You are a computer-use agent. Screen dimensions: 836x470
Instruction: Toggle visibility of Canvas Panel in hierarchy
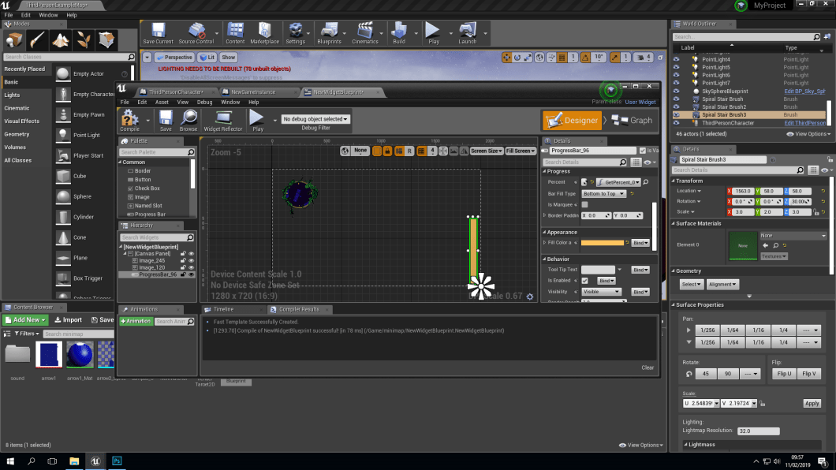(192, 254)
